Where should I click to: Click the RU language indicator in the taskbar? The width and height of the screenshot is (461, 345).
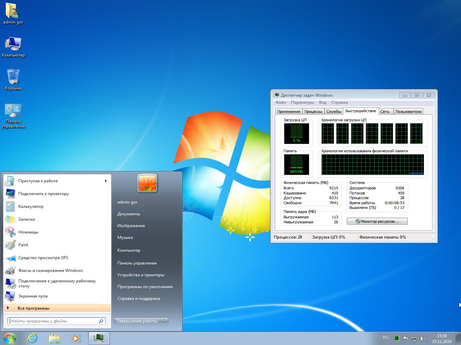[385, 338]
